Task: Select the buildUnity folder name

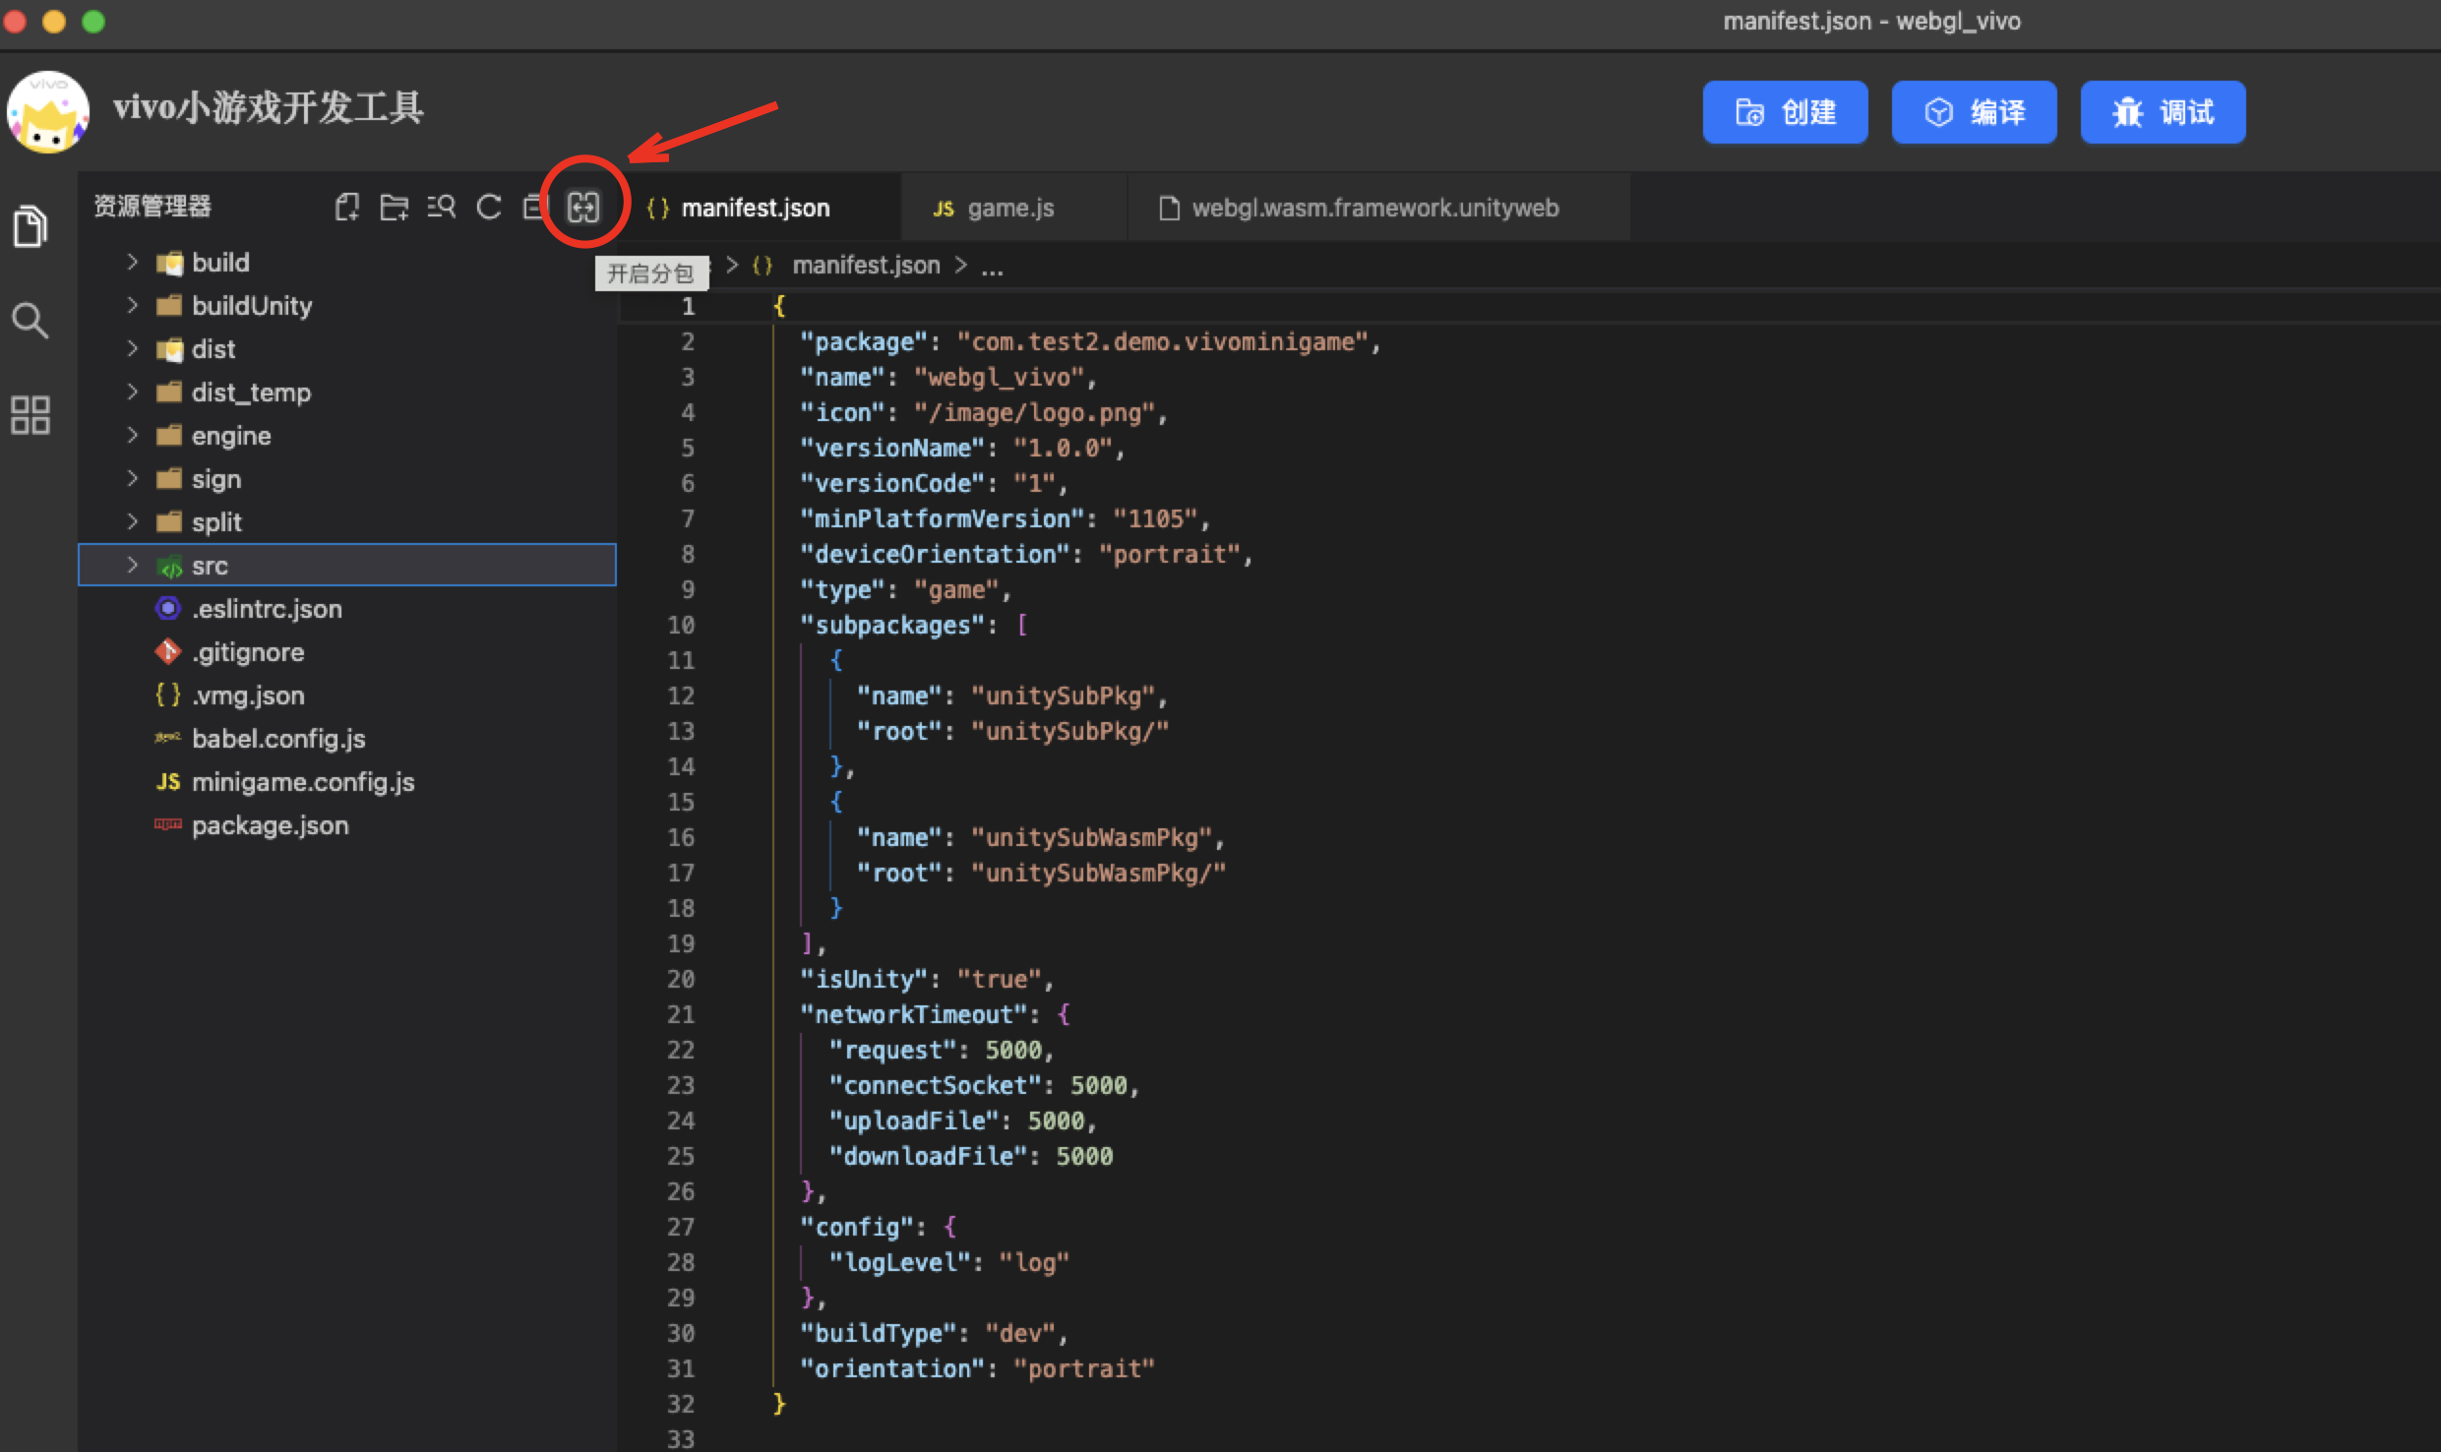Action: [252, 306]
